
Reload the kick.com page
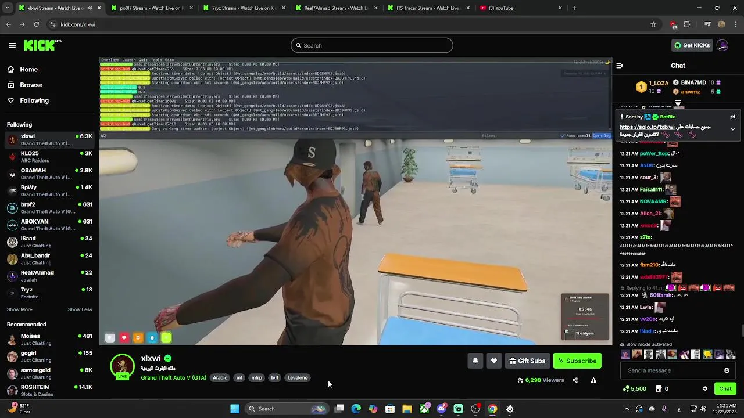point(36,24)
